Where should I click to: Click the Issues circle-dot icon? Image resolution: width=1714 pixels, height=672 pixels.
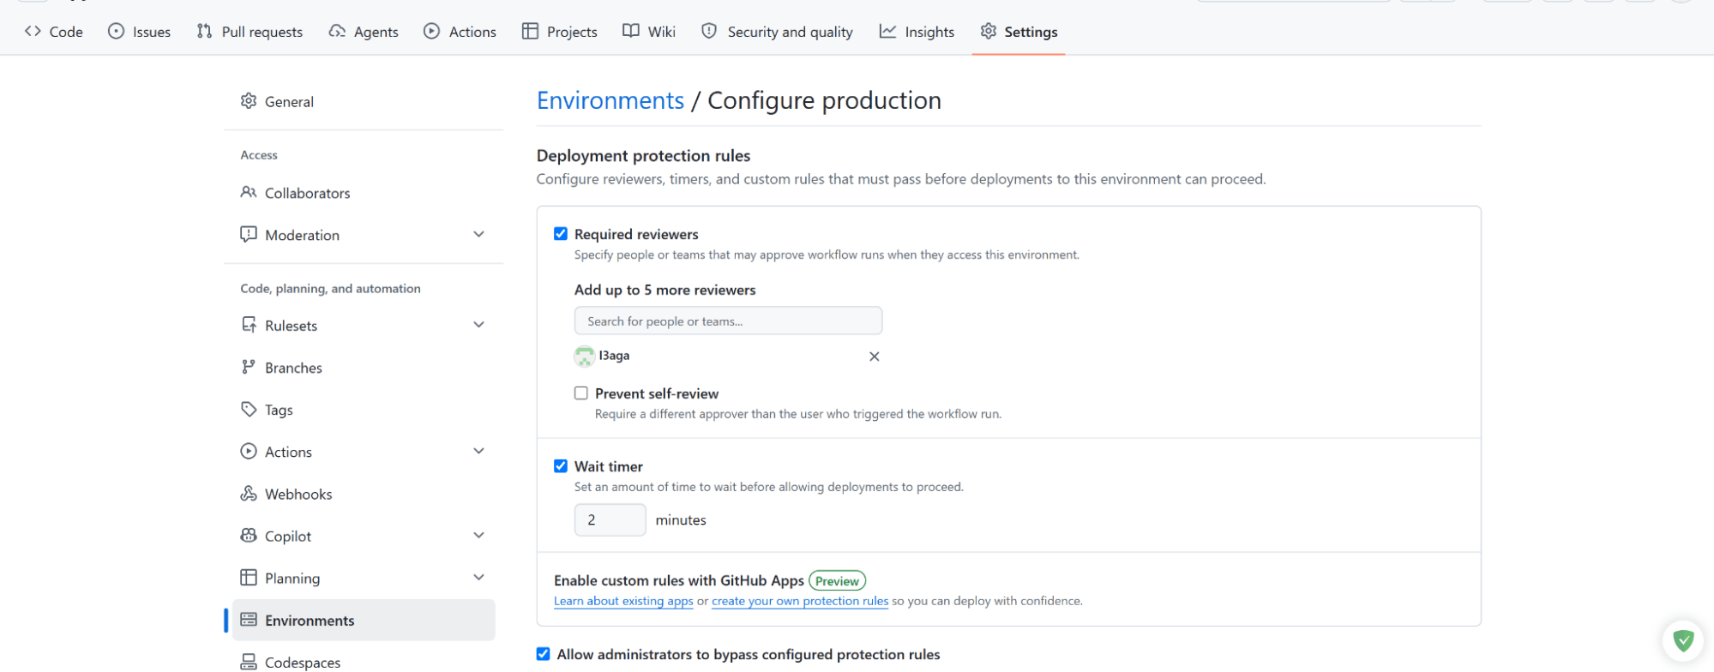(x=116, y=32)
